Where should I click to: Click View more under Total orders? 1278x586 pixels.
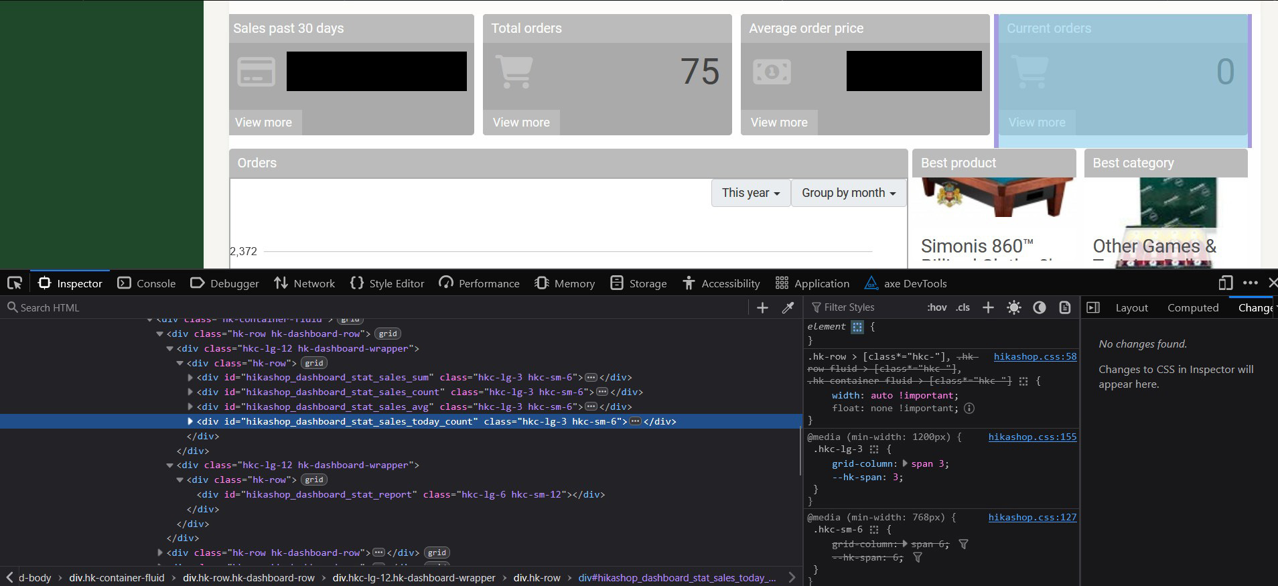coord(520,123)
